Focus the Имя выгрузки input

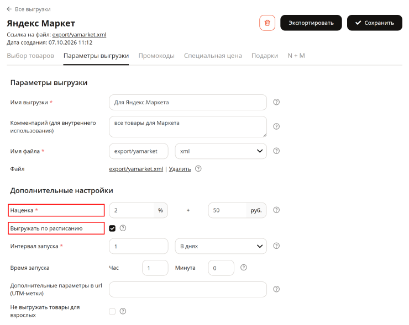tap(188, 102)
